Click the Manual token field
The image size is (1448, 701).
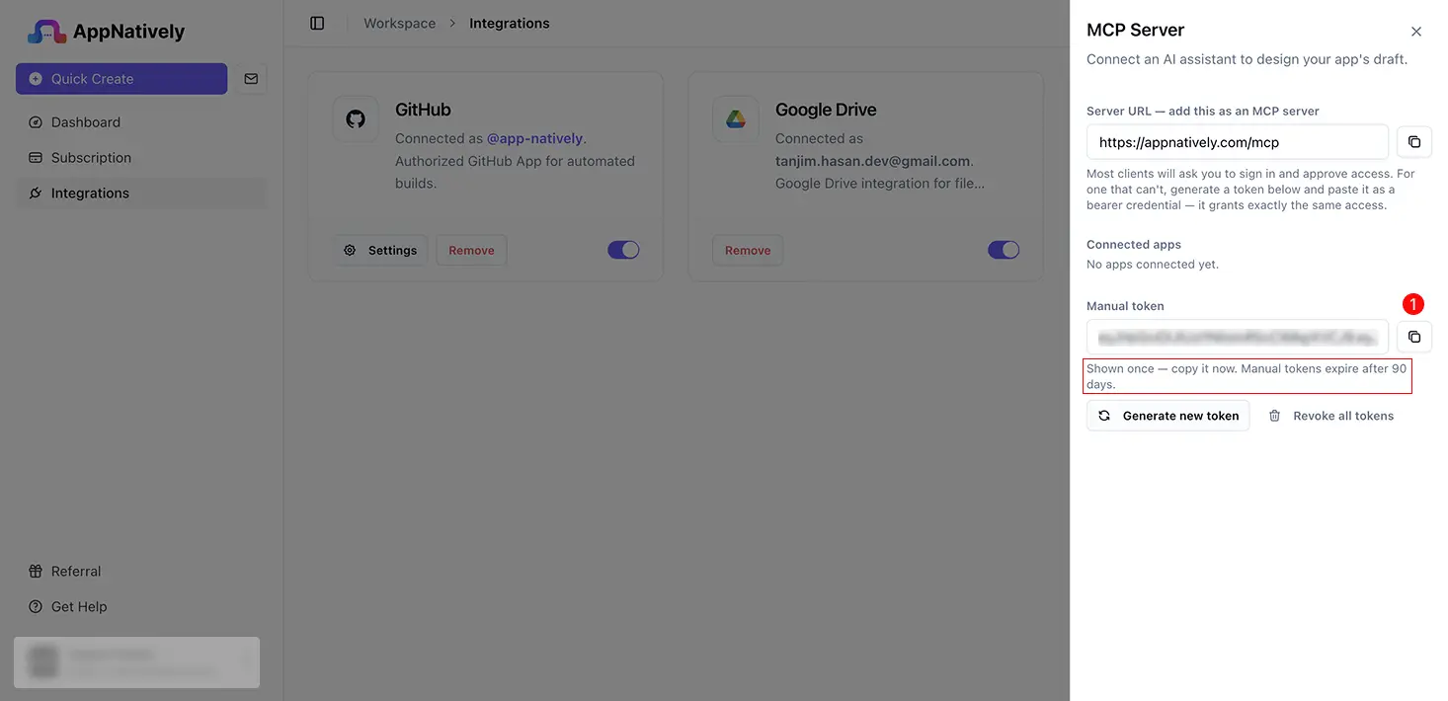[1238, 337]
